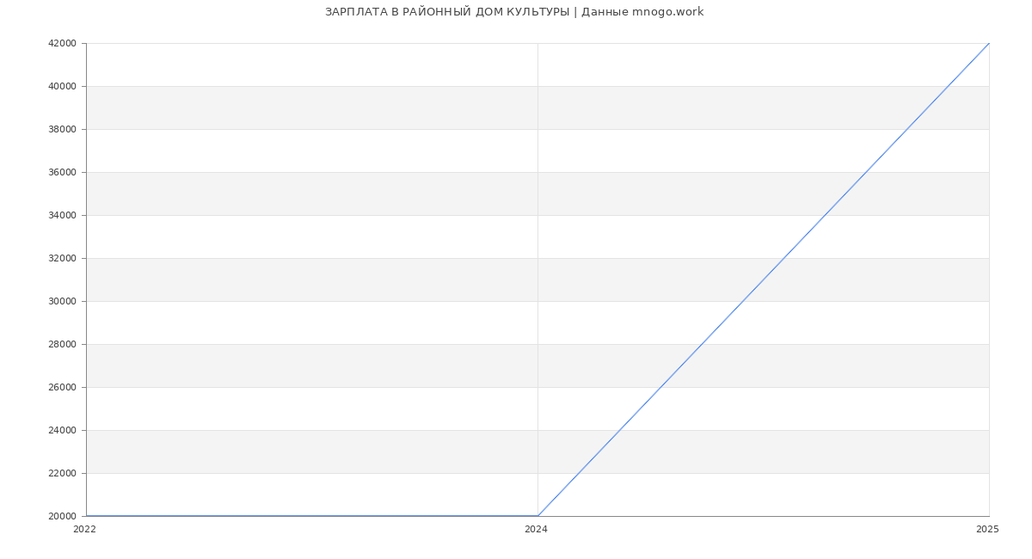
Task: Click the 28000 y-axis label
Action: pos(62,344)
